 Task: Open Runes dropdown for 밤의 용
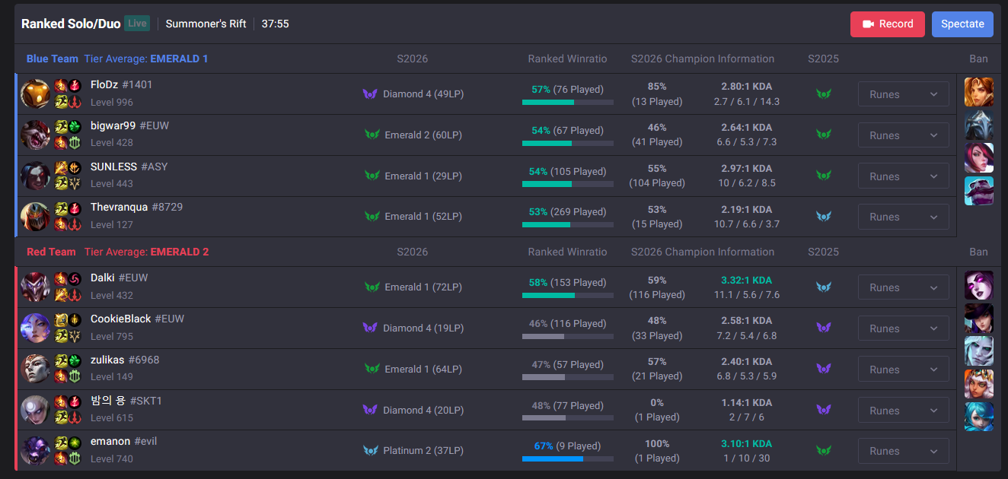coord(903,411)
